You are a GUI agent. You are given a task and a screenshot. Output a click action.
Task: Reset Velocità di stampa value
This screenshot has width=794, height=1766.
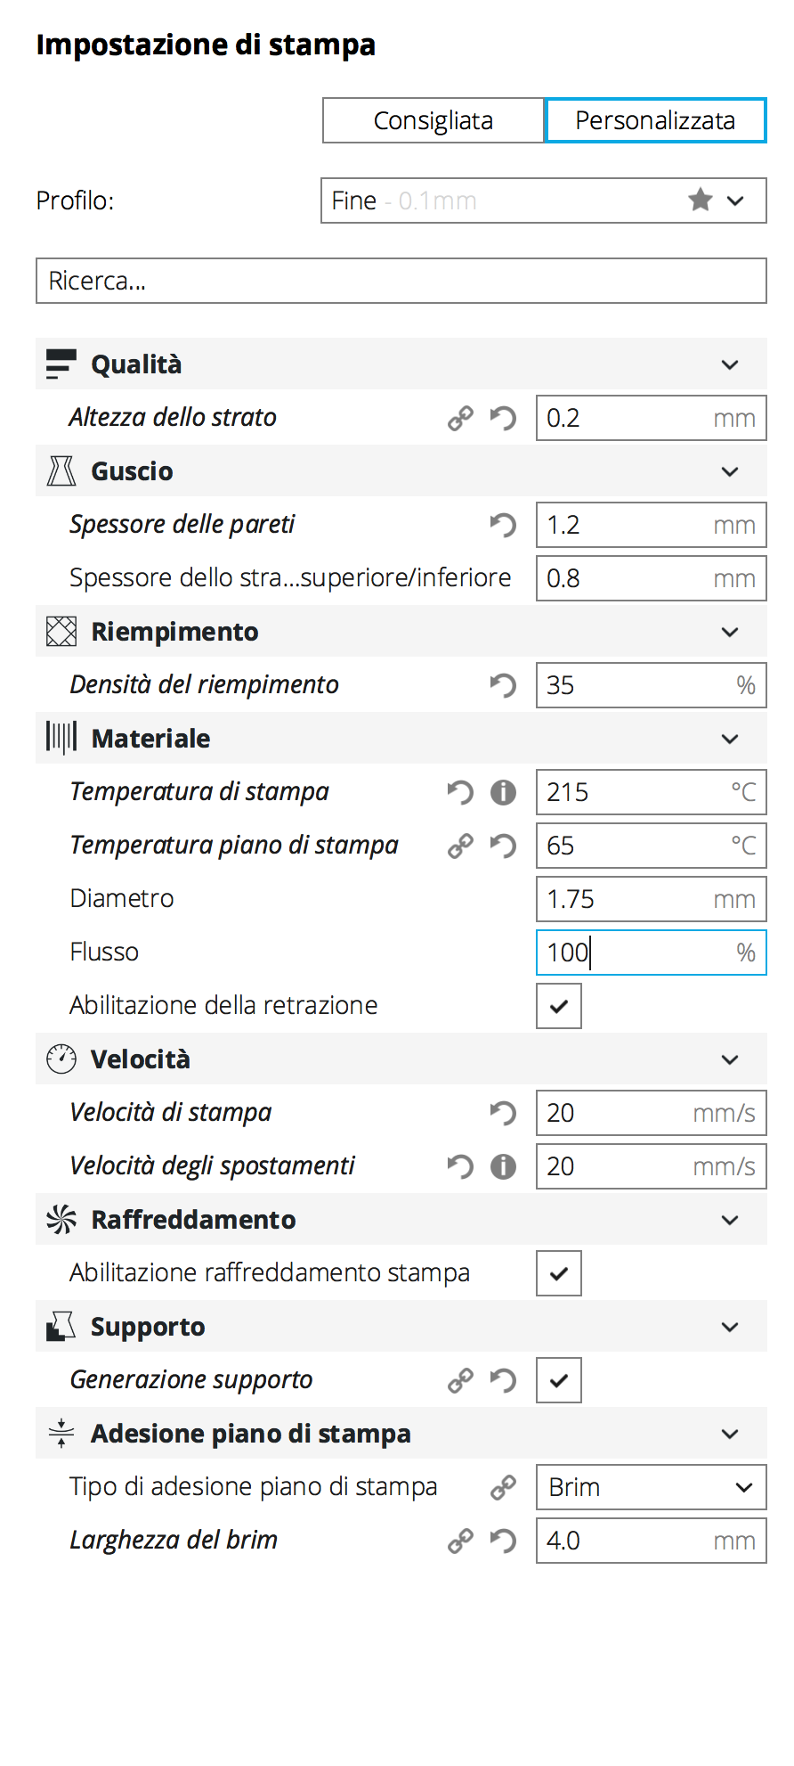tap(503, 1113)
